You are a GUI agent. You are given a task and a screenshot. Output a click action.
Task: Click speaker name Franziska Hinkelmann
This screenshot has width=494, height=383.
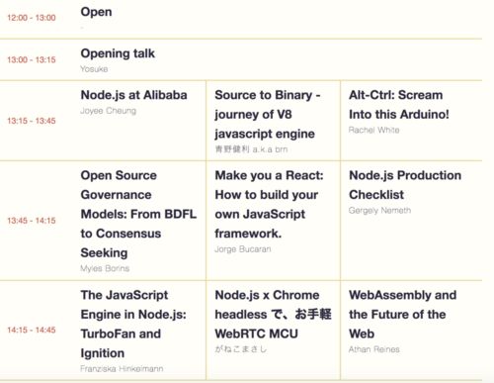click(x=122, y=369)
